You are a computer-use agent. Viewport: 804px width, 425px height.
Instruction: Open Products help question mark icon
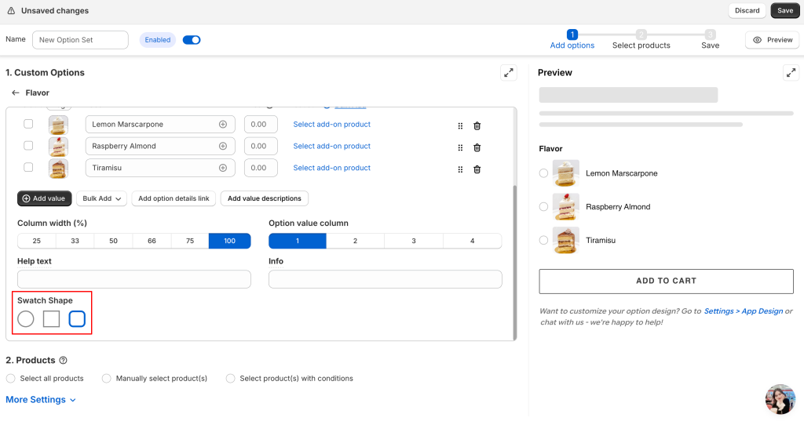64,361
